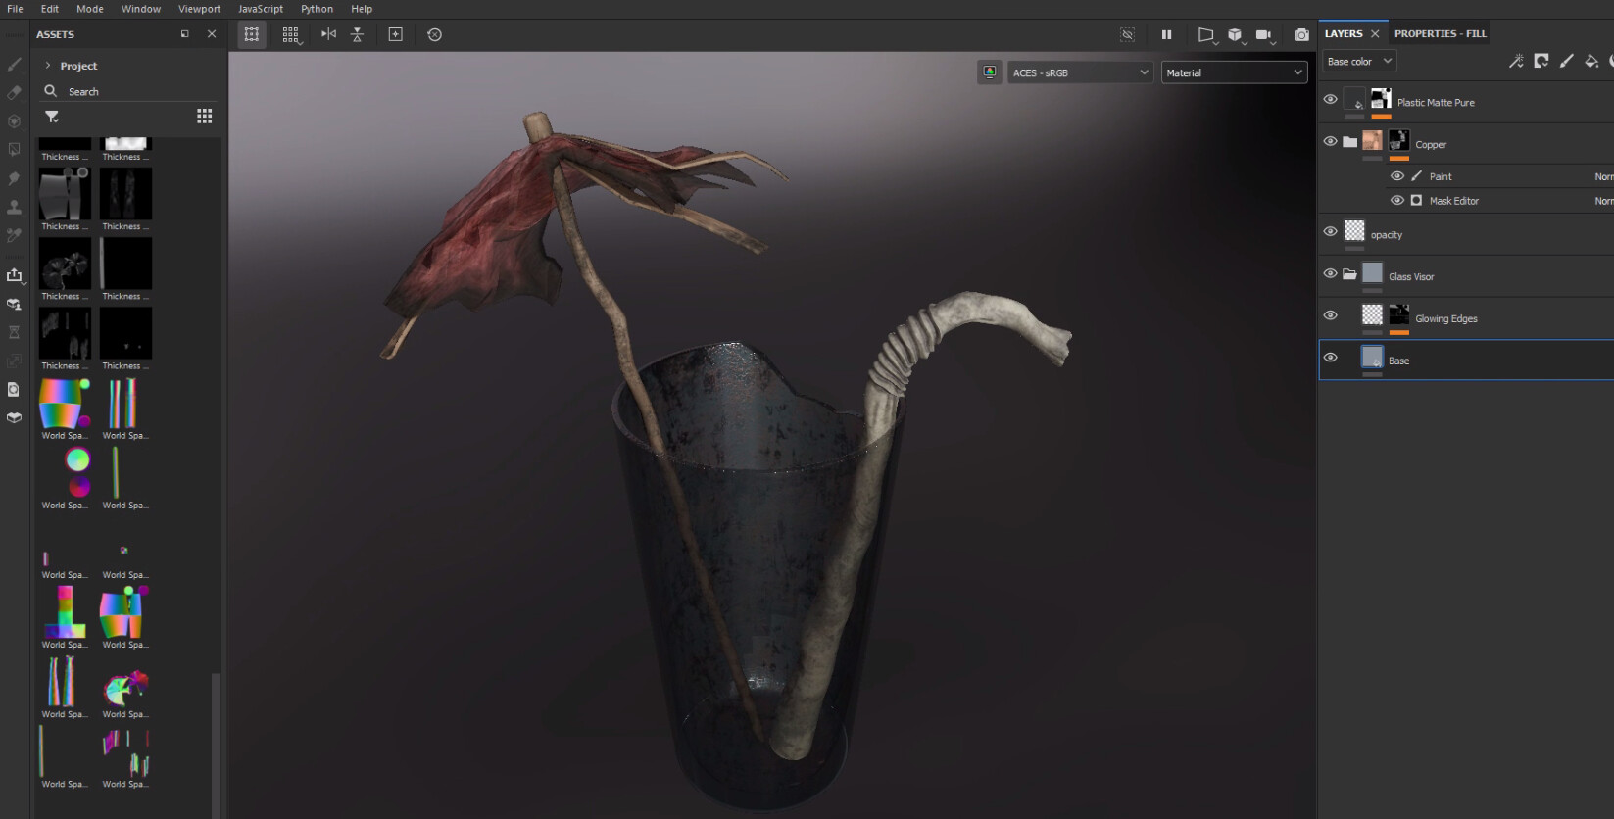Image resolution: width=1614 pixels, height=819 pixels.
Task: Expand the Project tree in Assets
Action: tap(47, 66)
